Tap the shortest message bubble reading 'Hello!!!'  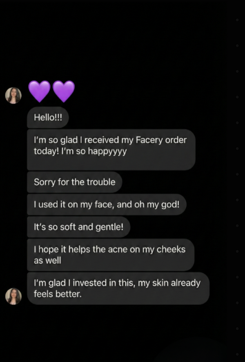tap(48, 118)
